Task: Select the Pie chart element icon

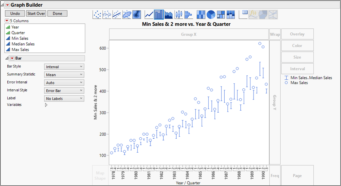Action: (211, 15)
